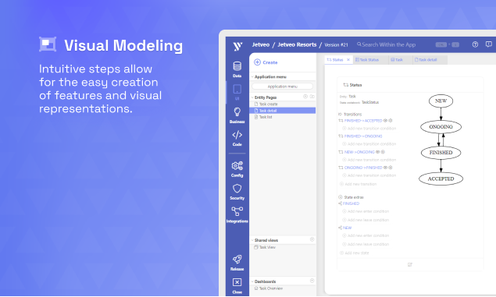Collapse the Entity Pages section
The image size is (496, 297).
pyautogui.click(x=252, y=97)
